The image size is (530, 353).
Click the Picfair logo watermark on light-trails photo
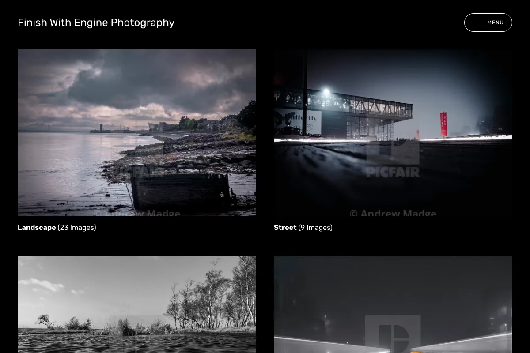tap(393, 334)
